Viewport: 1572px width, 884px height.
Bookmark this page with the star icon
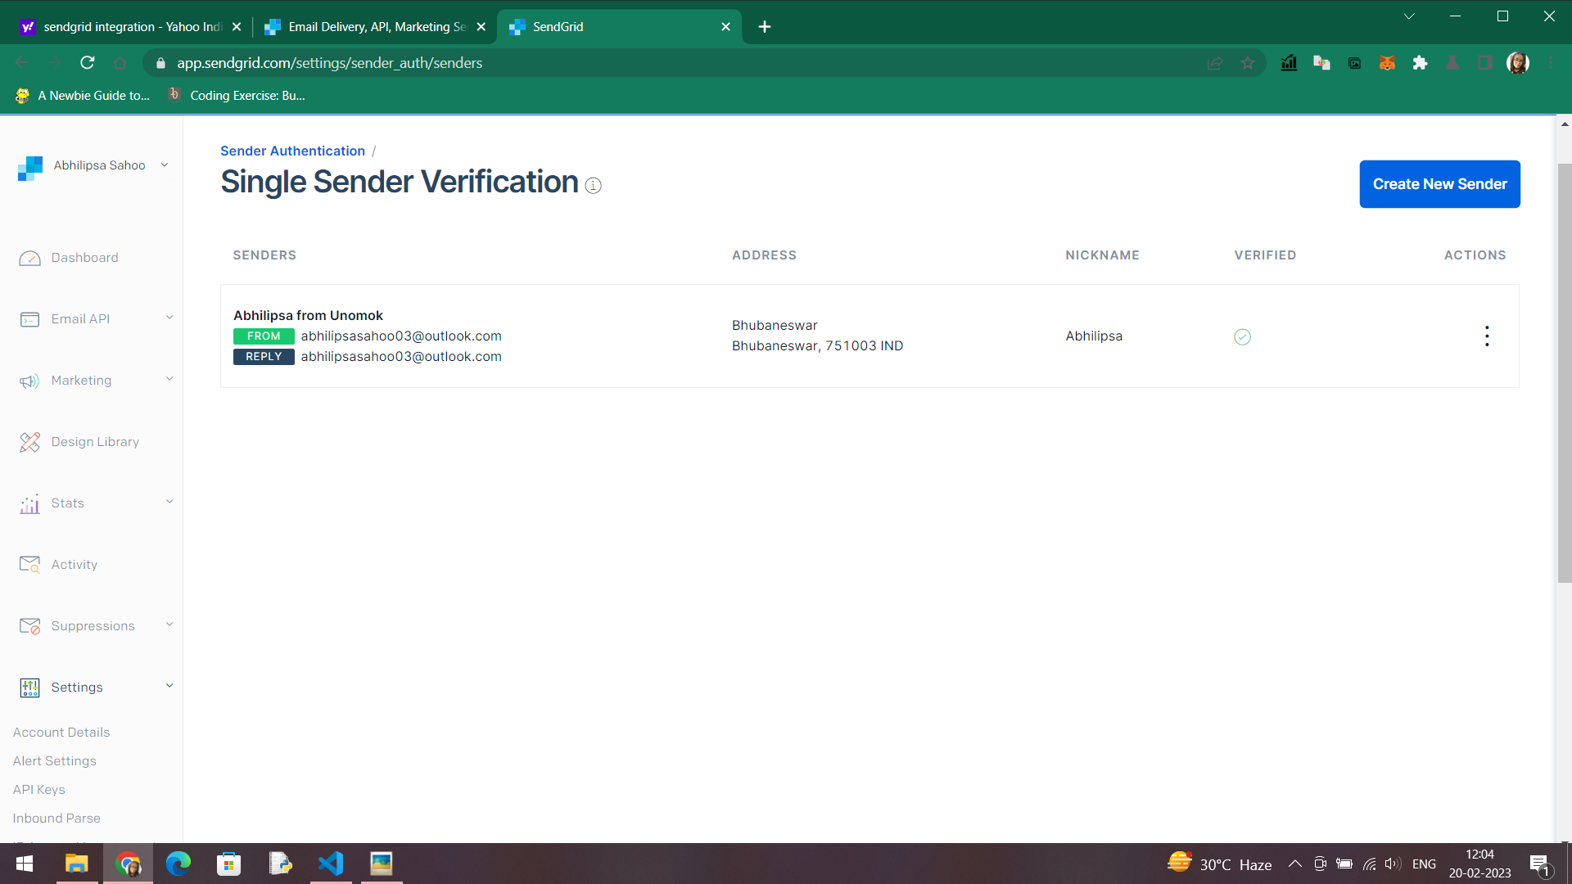tap(1248, 63)
